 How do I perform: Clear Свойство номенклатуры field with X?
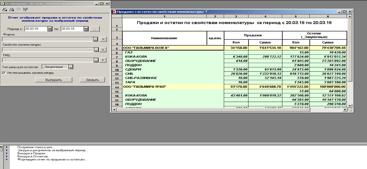103,50
